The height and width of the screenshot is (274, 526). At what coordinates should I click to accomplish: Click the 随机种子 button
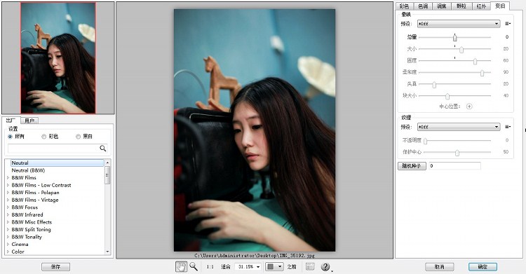[x=412, y=165]
